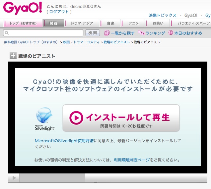Click greeting text decno2000さん
This screenshot has height=189, width=211.
86,6
